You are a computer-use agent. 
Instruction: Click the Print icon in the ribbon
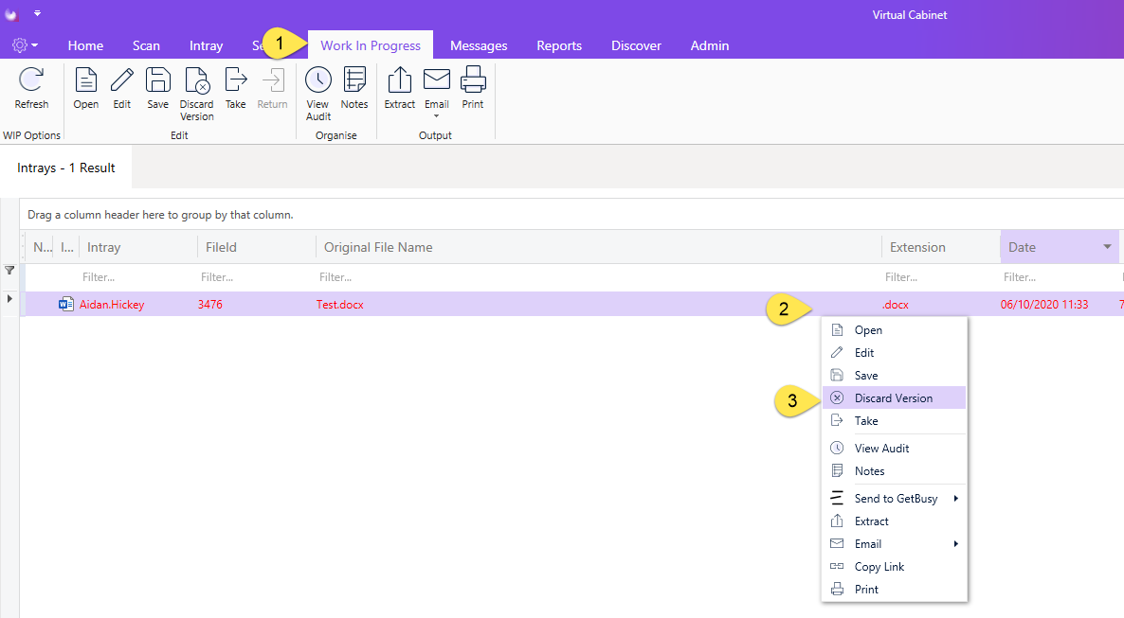pyautogui.click(x=473, y=80)
